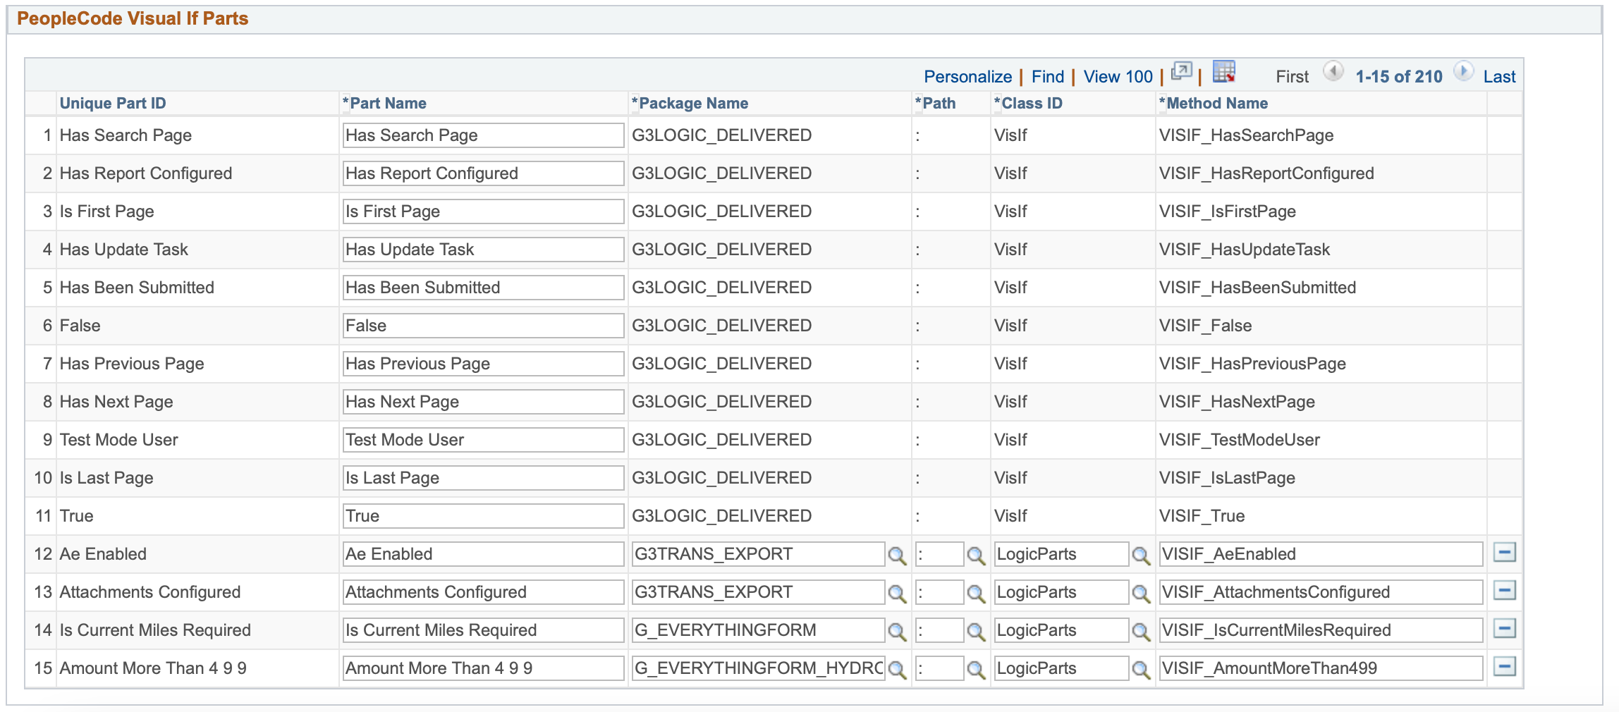Download grid to spreadsheet icon
Viewport: 1619px width, 712px height.
[1224, 72]
